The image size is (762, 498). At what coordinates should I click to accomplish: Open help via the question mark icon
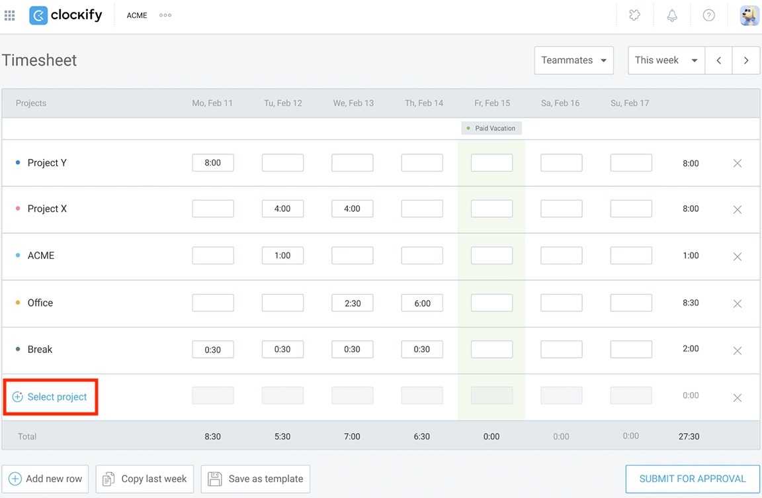click(x=709, y=15)
